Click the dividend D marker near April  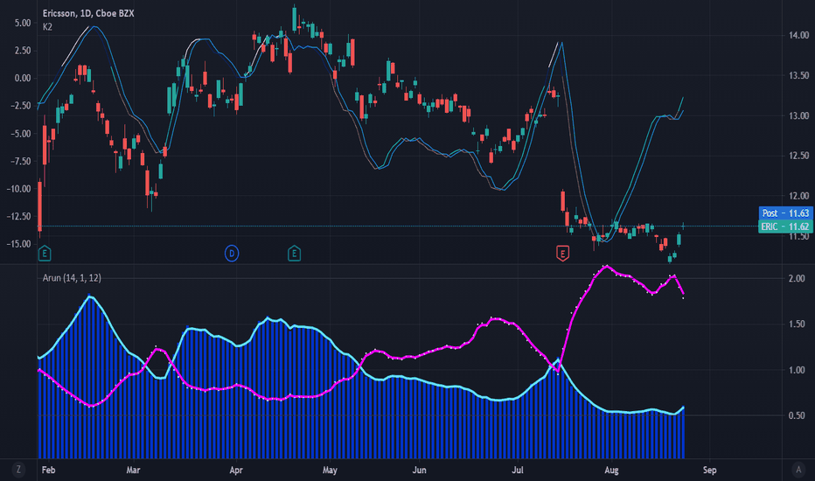(232, 254)
